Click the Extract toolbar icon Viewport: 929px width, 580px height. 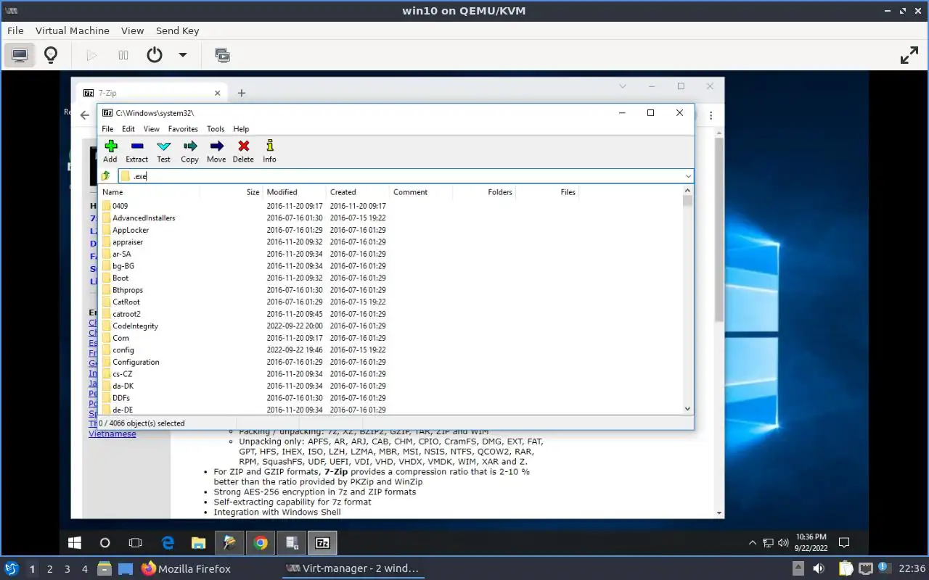pos(136,146)
